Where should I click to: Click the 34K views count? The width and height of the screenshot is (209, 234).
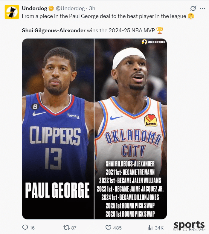tap(159, 228)
